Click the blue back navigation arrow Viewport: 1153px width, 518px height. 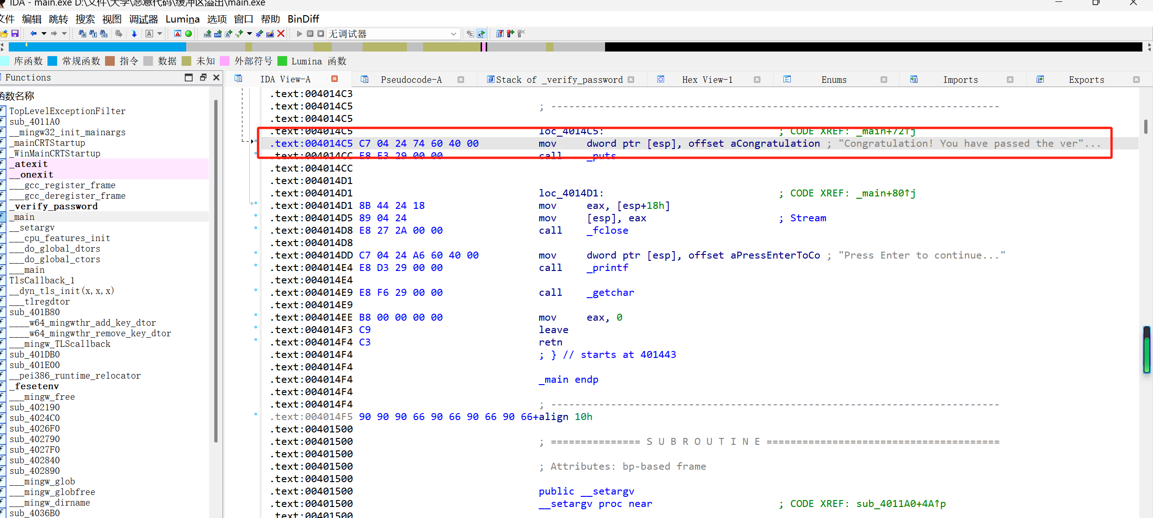[x=33, y=34]
